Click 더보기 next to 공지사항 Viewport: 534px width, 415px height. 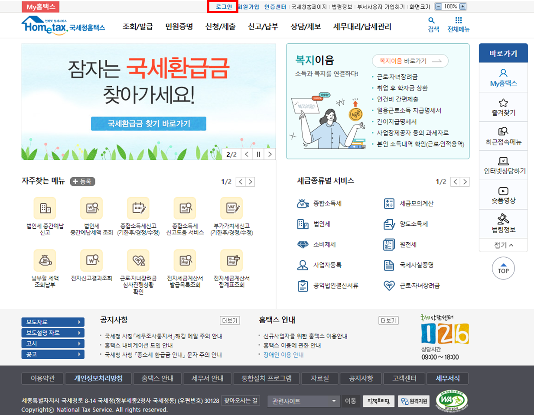pyautogui.click(x=230, y=321)
